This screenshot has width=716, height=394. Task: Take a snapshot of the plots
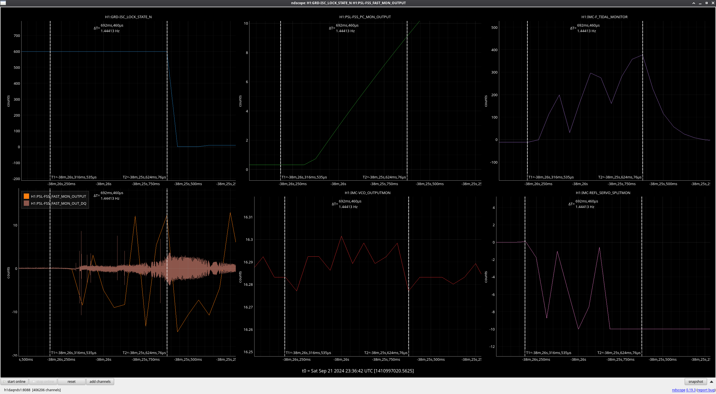696,381
